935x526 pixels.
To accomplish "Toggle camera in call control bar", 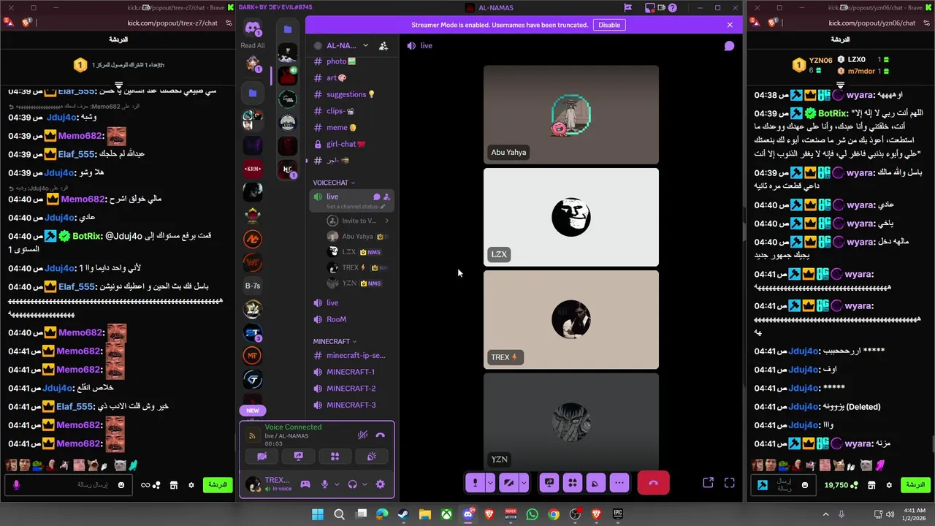I will coord(509,483).
